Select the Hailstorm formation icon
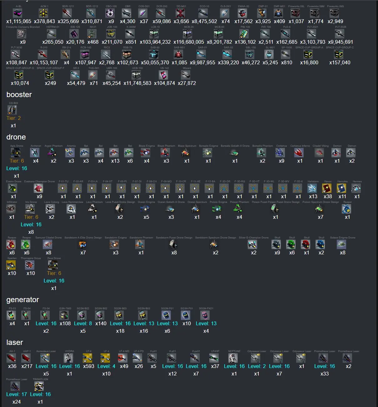The image size is (378, 407). point(312,188)
